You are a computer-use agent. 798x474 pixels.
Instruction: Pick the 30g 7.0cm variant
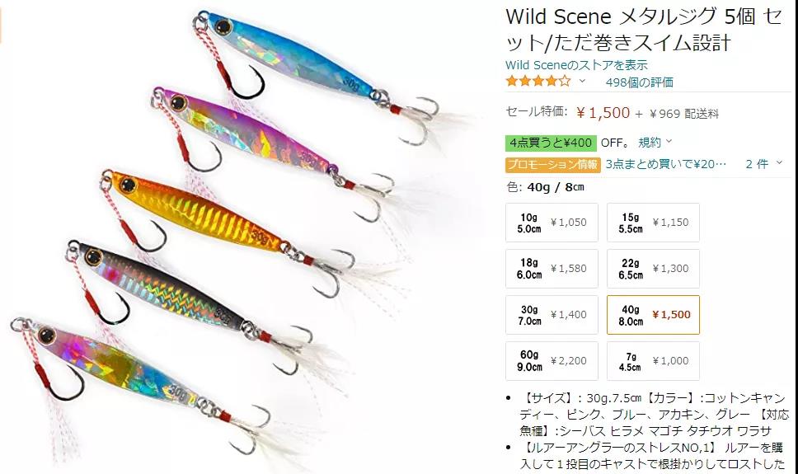552,315
